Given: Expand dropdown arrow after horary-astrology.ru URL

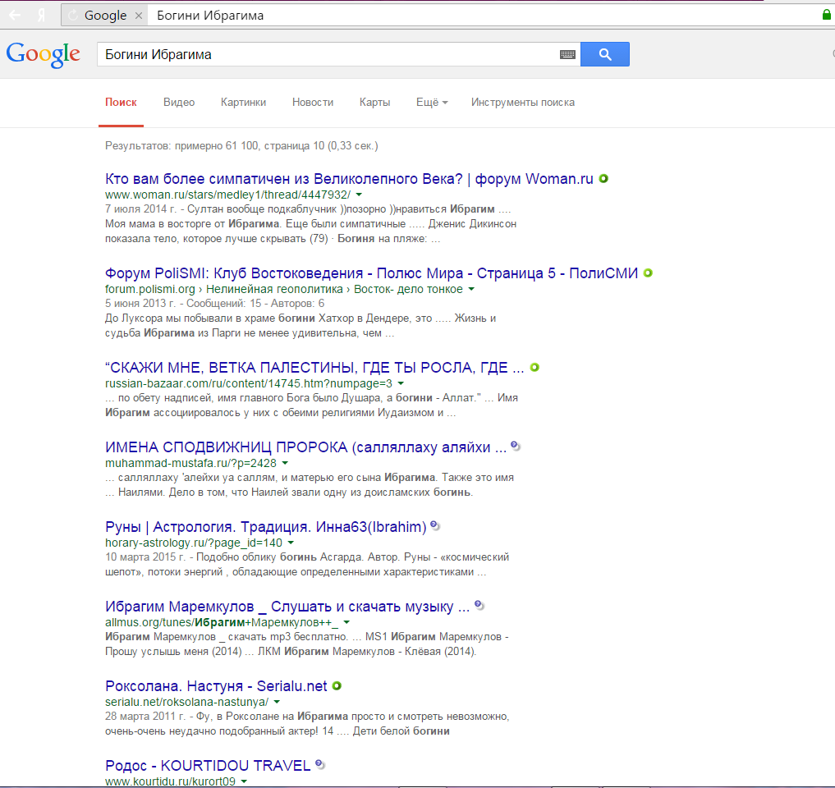Looking at the screenshot, I should [x=291, y=543].
